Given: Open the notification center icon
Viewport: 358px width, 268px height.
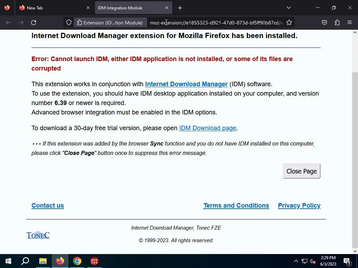Looking at the screenshot, I should pyautogui.click(x=347, y=261).
